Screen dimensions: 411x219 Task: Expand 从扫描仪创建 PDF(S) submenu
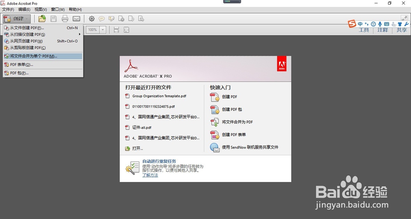(x=43, y=35)
